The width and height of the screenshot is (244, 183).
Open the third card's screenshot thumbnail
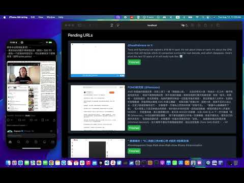98,148
